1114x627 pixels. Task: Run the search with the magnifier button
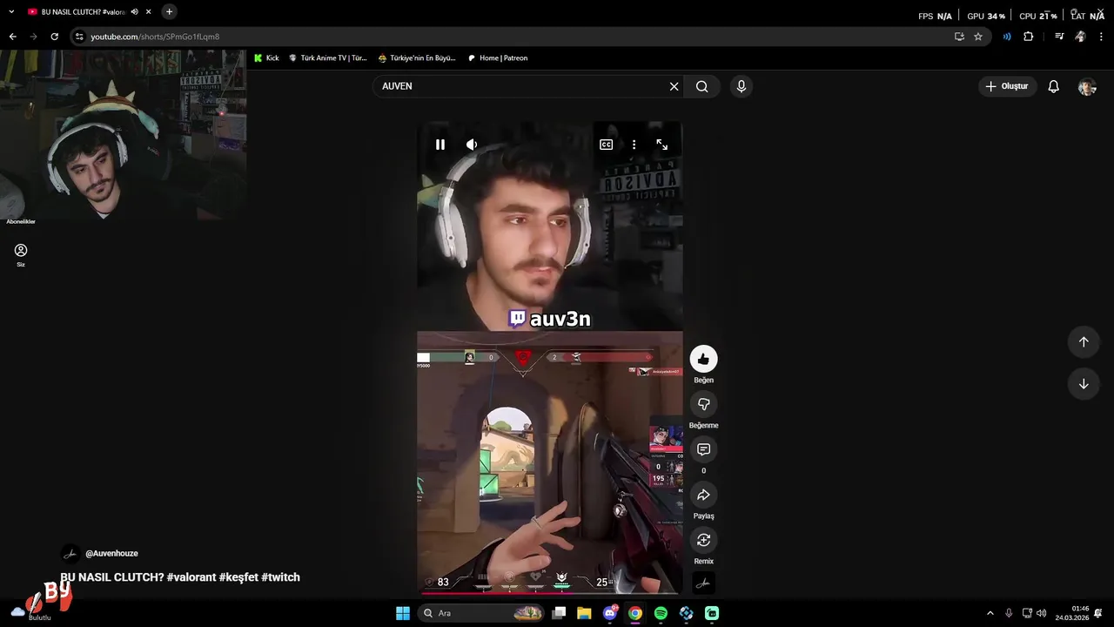click(701, 86)
